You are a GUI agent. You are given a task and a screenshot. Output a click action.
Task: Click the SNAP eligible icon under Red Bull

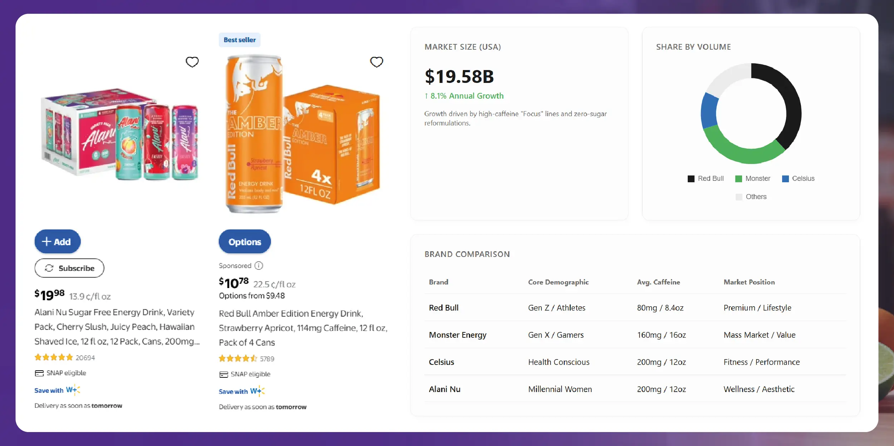click(223, 374)
